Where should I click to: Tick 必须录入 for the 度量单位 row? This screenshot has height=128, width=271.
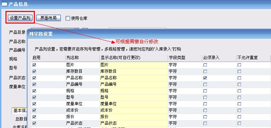click(x=205, y=104)
